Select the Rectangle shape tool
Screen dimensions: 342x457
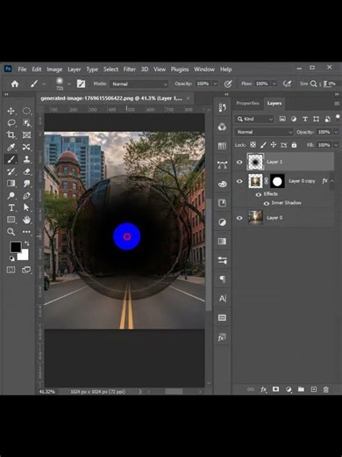(11, 220)
